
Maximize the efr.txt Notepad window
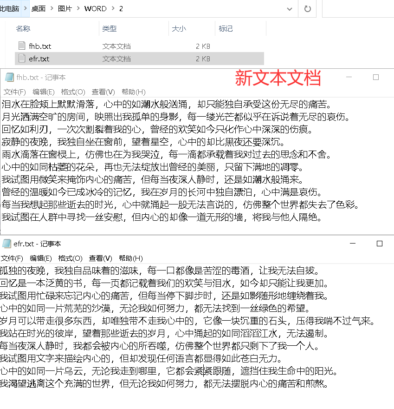(380, 244)
